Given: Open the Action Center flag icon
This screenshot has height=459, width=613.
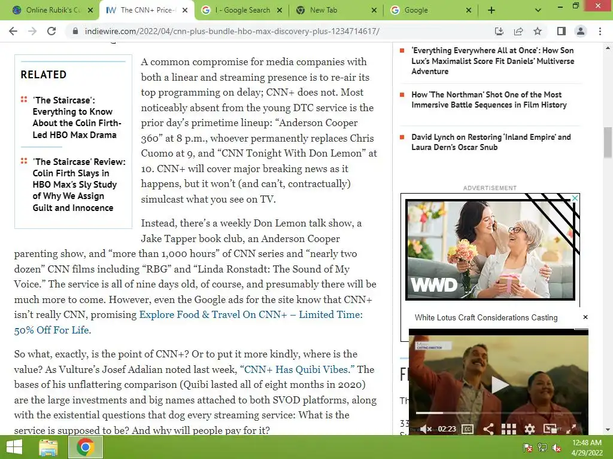Looking at the screenshot, I should 527,448.
